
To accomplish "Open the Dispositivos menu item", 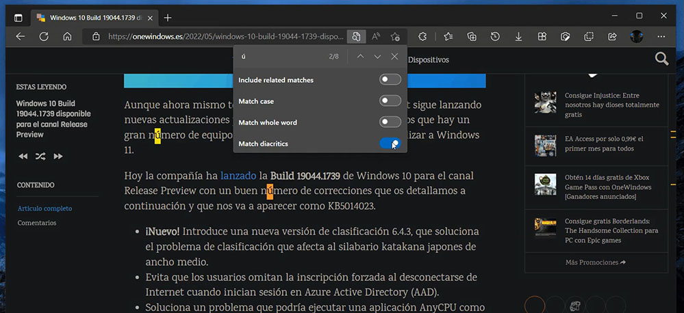I will click(x=429, y=59).
